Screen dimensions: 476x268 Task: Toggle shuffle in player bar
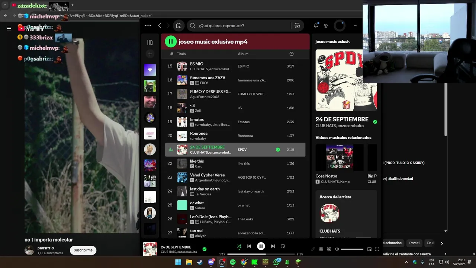[239, 246]
